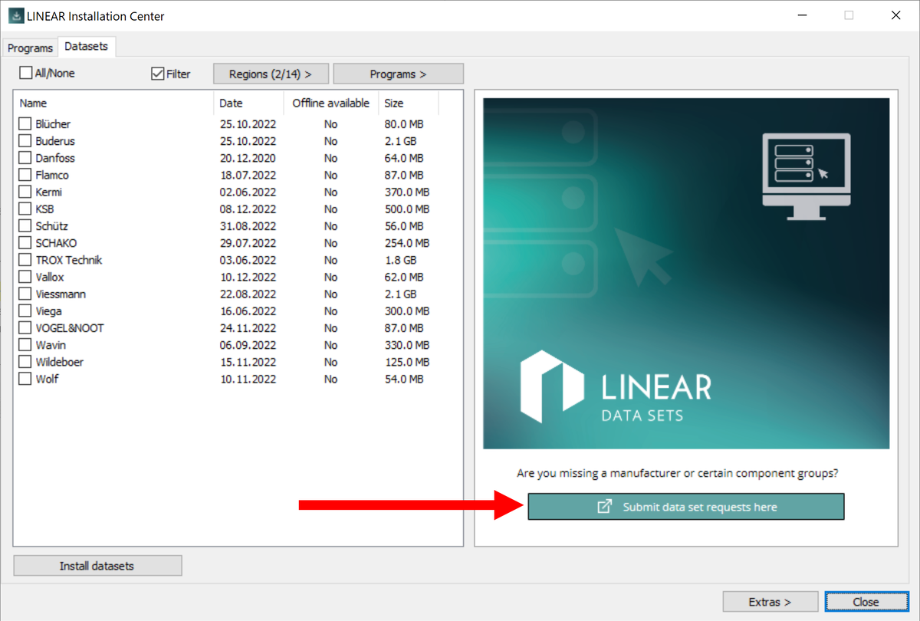
Task: Tick the Wolf dataset checkbox
Action: 25,378
